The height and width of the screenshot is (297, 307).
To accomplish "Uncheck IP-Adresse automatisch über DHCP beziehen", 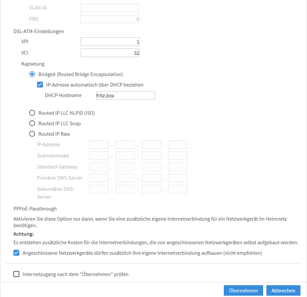I will [x=40, y=85].
